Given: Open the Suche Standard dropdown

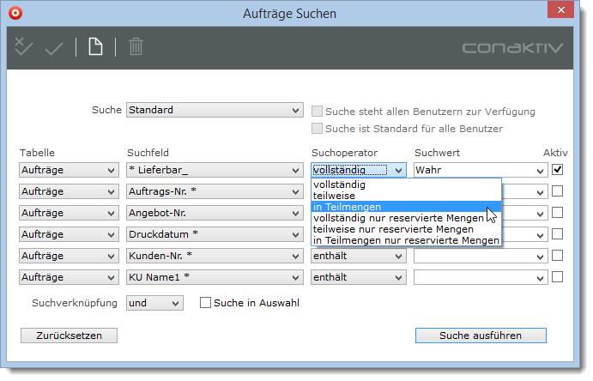Looking at the screenshot, I should 215,111.
